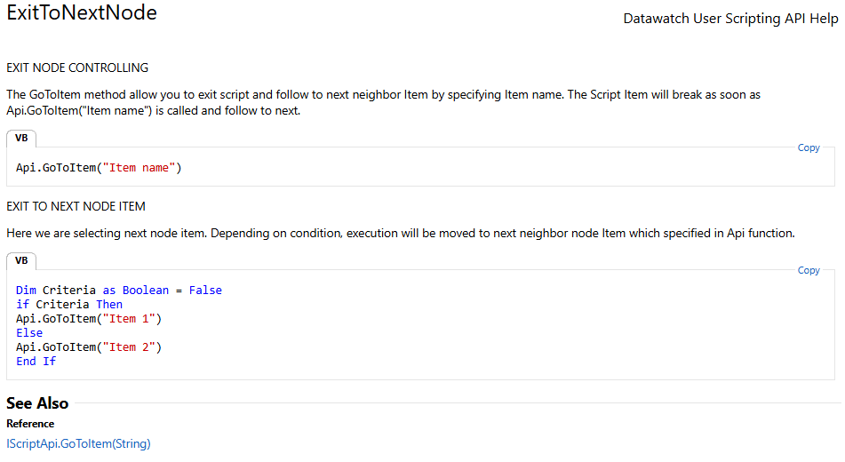
Task: Click the Dim Criteria as Boolean code line
Action: (118, 290)
